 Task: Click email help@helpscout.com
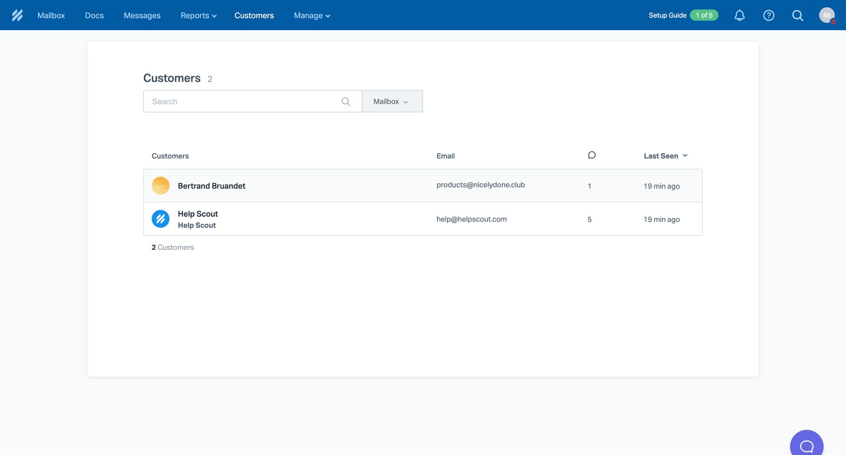[x=472, y=219]
